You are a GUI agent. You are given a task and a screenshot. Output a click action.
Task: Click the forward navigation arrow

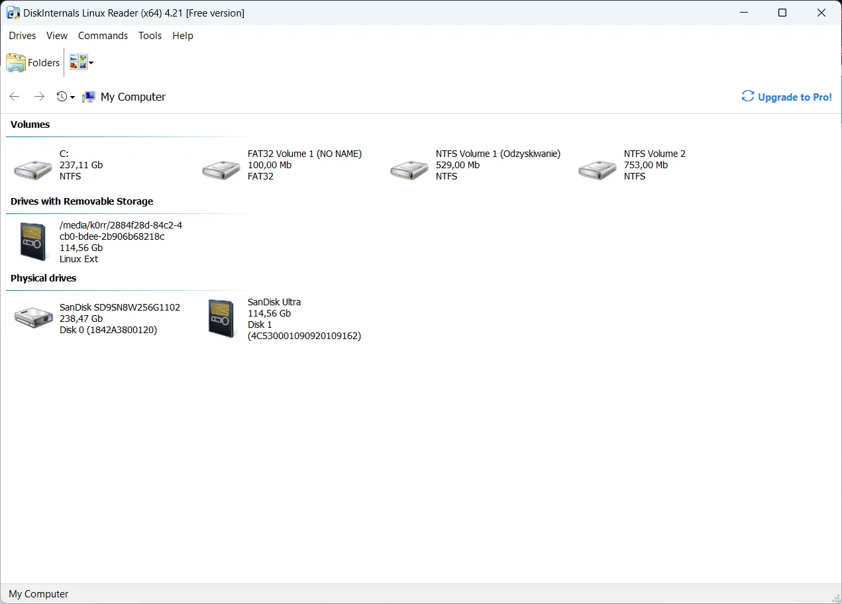(38, 96)
